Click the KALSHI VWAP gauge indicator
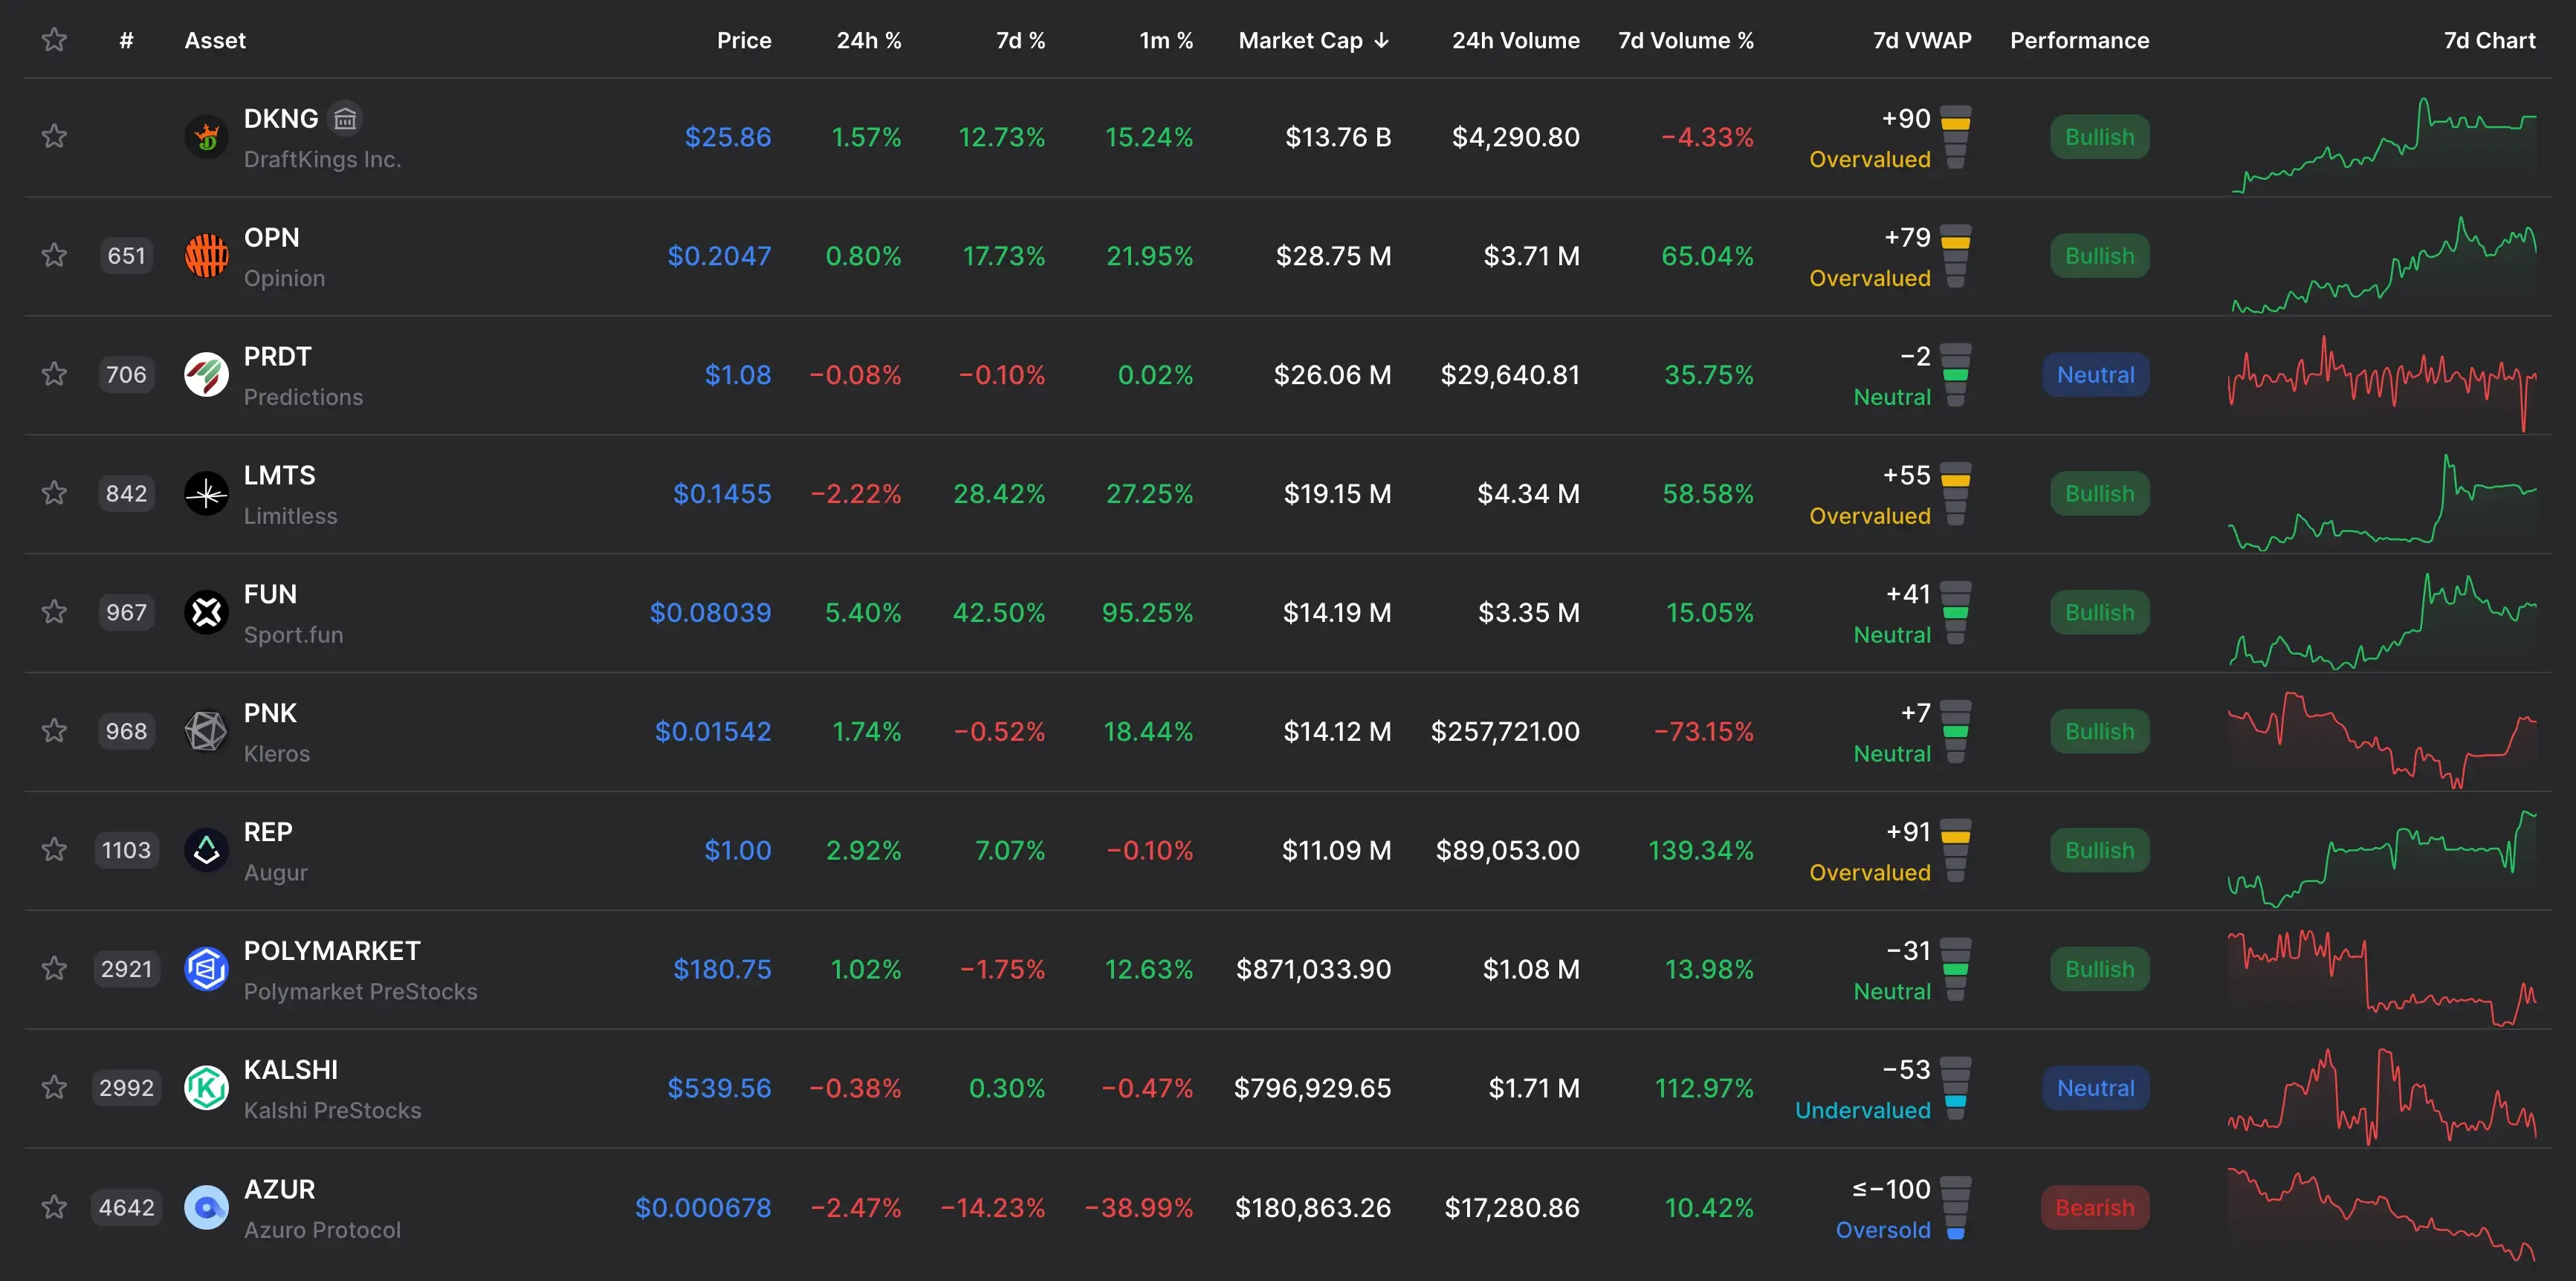The width and height of the screenshot is (2576, 1281). point(1955,1088)
